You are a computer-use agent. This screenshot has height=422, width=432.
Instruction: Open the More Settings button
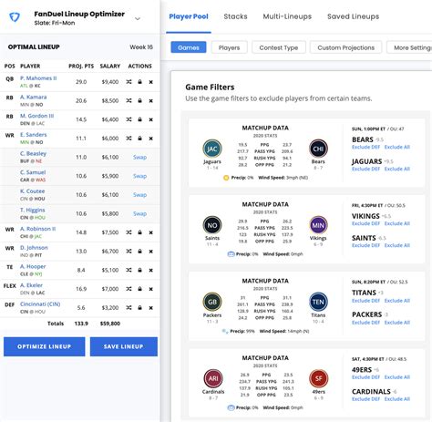click(x=410, y=47)
